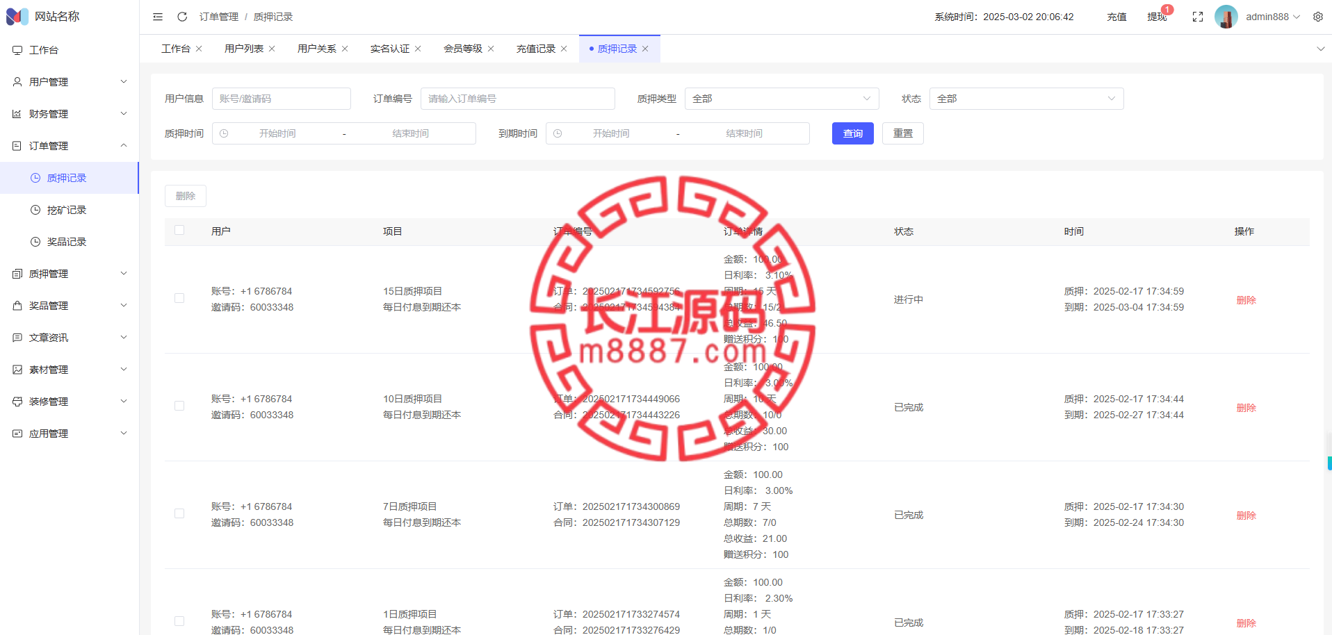The height and width of the screenshot is (635, 1332).
Task: Delete the 7日质押项目 order row
Action: (x=1246, y=516)
